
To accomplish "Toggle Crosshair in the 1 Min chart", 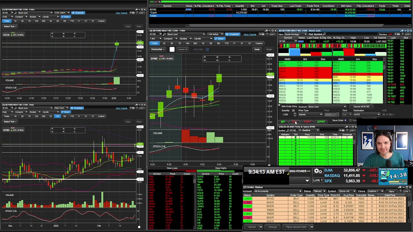I will pos(232,34).
